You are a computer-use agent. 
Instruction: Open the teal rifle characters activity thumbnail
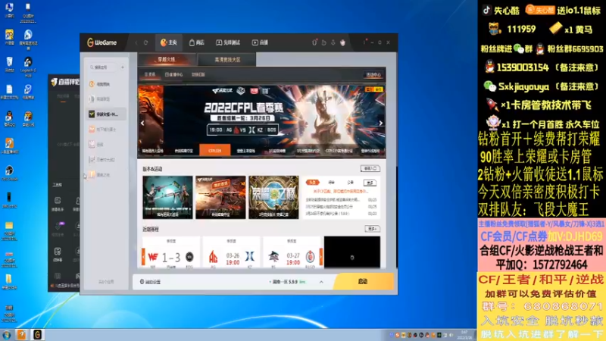click(x=167, y=197)
